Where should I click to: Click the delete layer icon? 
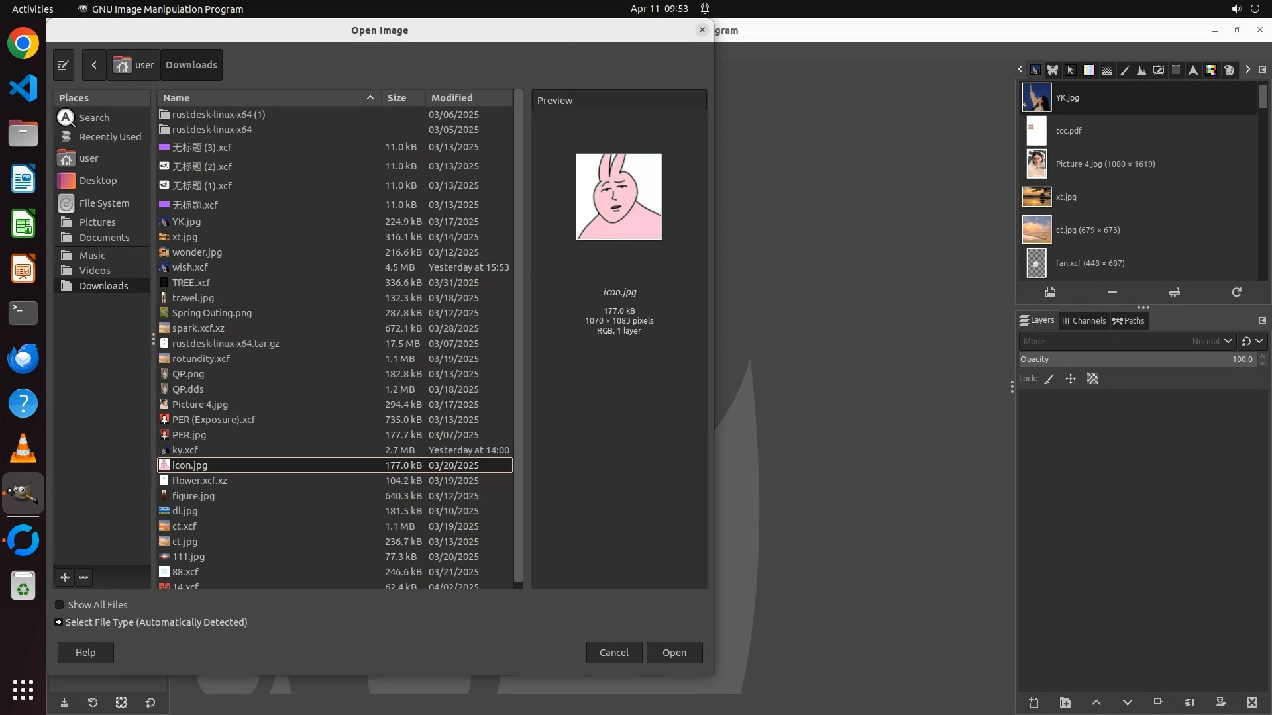coord(1251,703)
